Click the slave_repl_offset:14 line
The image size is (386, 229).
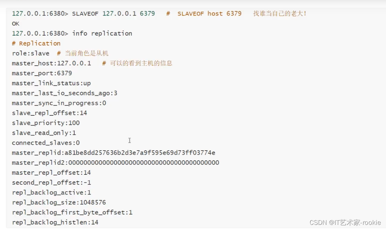coord(49,113)
